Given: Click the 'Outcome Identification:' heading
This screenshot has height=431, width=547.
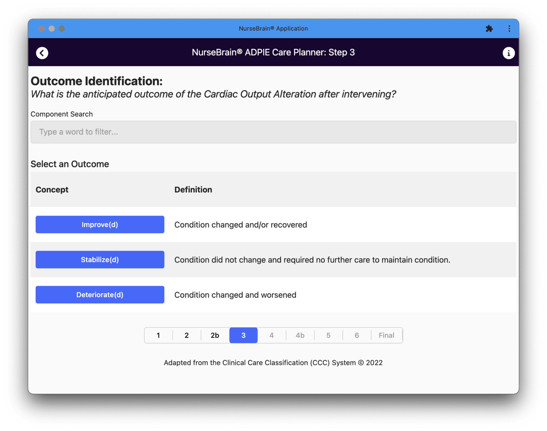Looking at the screenshot, I should click(x=97, y=81).
